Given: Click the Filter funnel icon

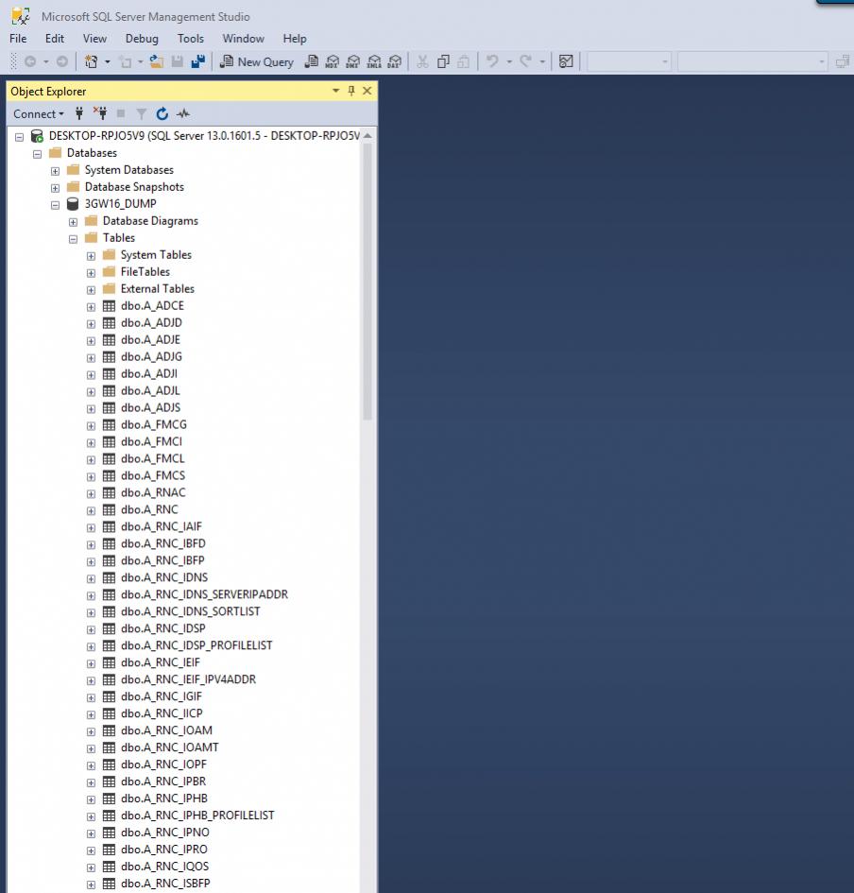Looking at the screenshot, I should pos(141,114).
